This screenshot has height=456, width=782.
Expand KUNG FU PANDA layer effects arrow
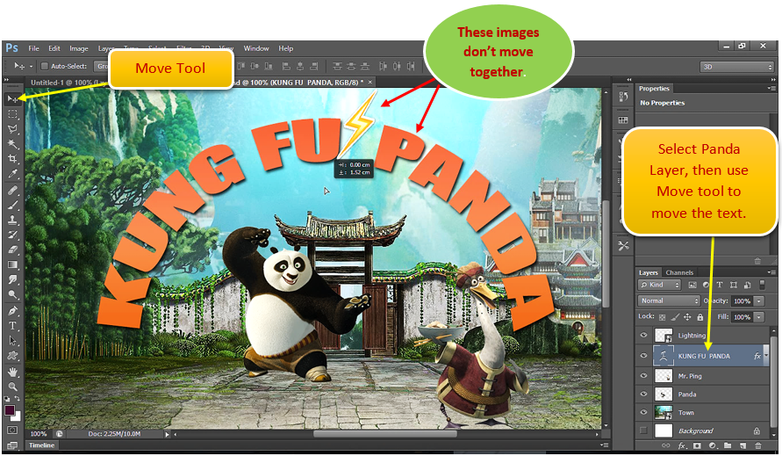766,355
